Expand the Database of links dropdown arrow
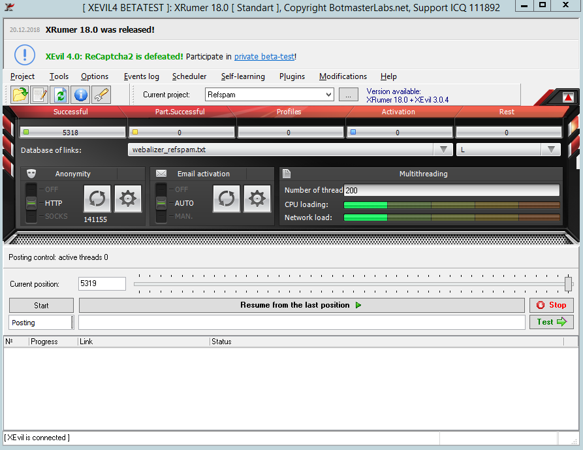Screen dimensions: 583x450 click(x=443, y=150)
